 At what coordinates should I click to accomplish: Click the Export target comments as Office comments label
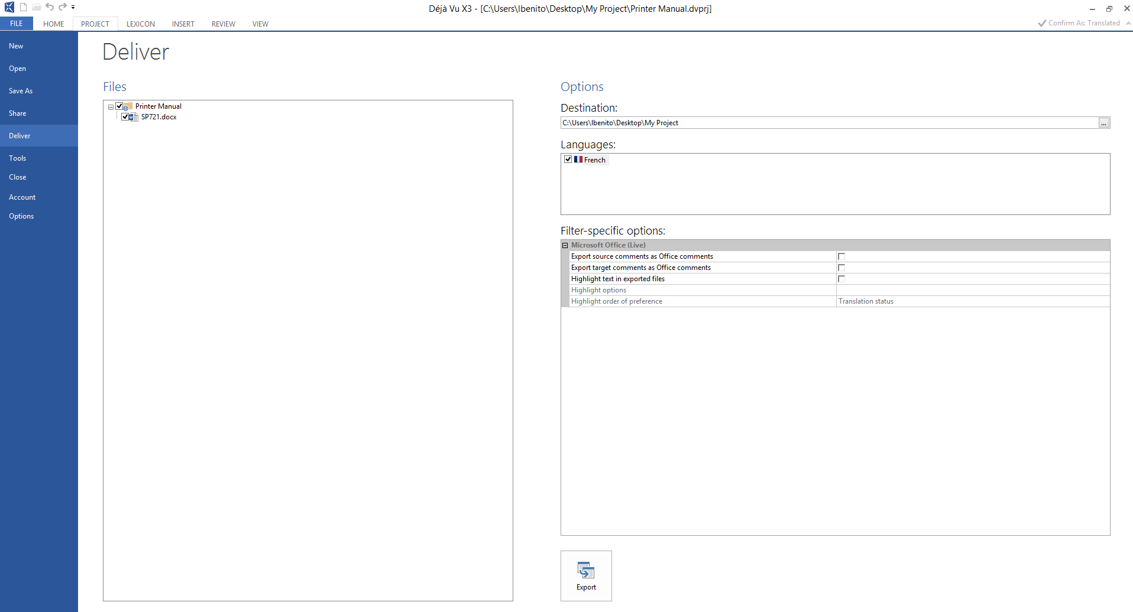(641, 268)
